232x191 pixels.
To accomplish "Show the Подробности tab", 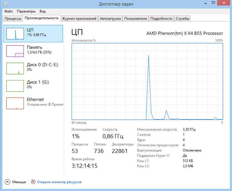I will click(161, 19).
